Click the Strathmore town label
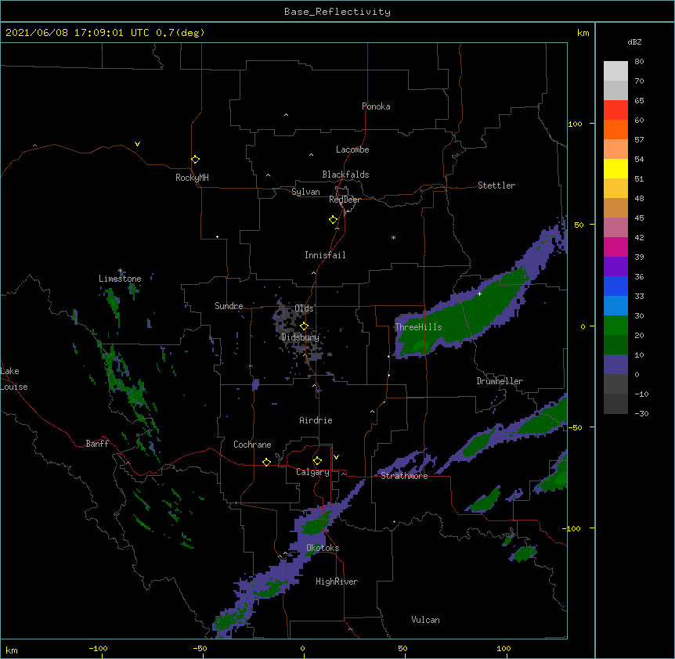This screenshot has height=659, width=675. (404, 476)
